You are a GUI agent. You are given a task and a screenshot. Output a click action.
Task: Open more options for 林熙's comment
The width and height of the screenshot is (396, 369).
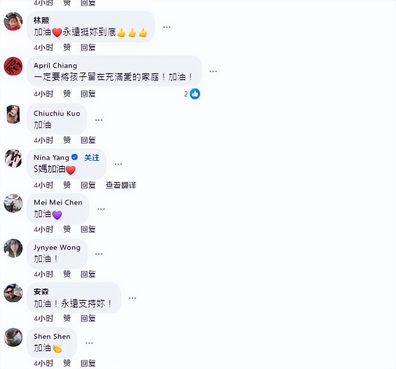pos(167,27)
